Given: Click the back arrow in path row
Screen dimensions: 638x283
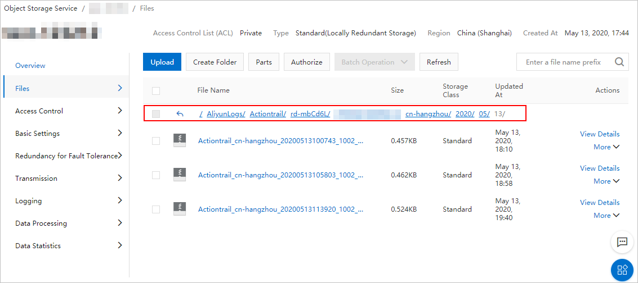Looking at the screenshot, I should tap(180, 115).
